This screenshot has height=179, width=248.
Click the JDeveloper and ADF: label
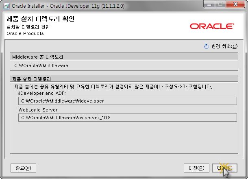tap(42, 93)
